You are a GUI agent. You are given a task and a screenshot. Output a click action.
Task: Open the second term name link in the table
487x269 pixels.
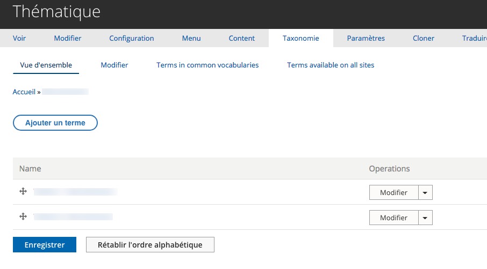pyautogui.click(x=73, y=216)
